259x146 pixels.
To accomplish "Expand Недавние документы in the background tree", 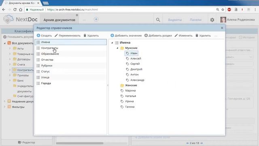I will click(x=4, y=101).
